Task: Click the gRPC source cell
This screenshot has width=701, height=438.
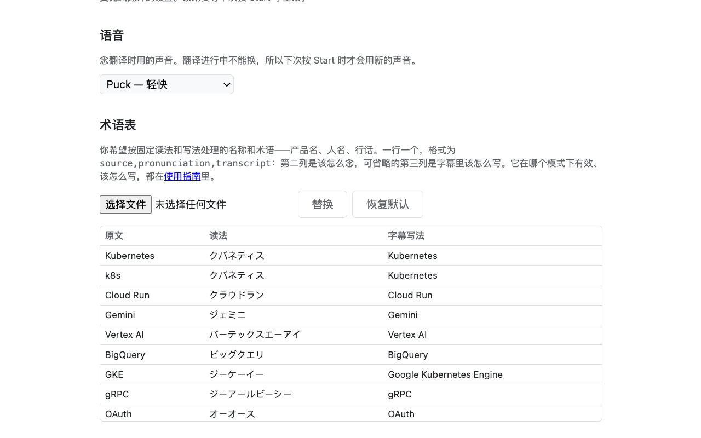Action: [x=152, y=394]
